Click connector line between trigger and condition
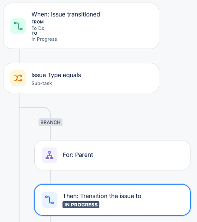Image resolution: width=197 pixels, height=222 pixels. 19,56
